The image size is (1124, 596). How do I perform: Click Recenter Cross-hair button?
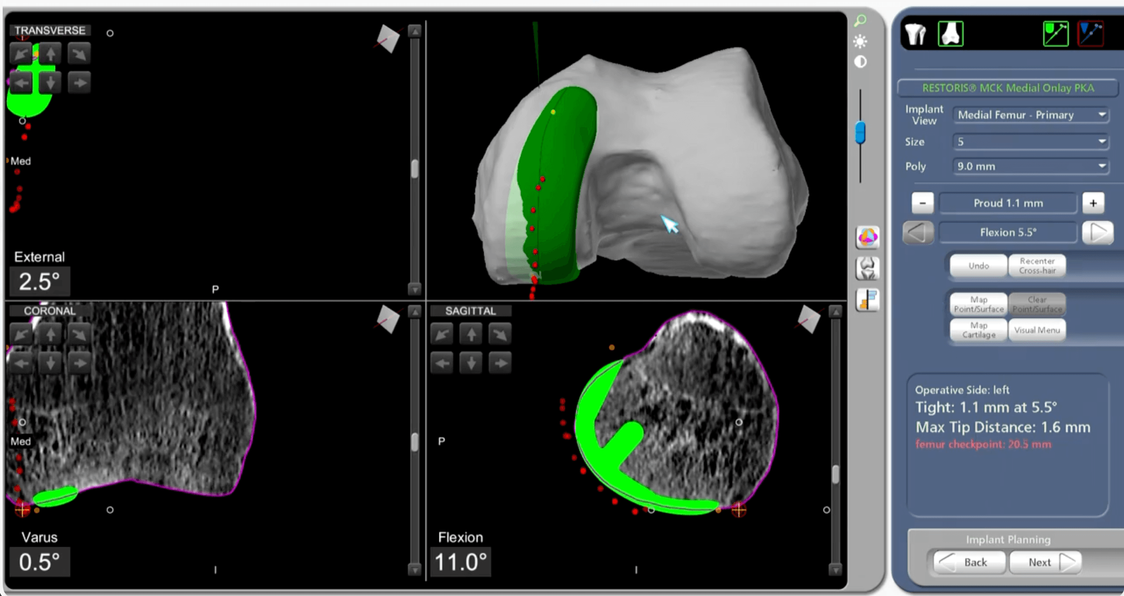coord(1037,266)
